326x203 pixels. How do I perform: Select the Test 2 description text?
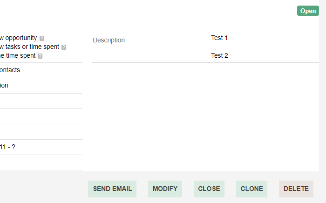coord(219,55)
